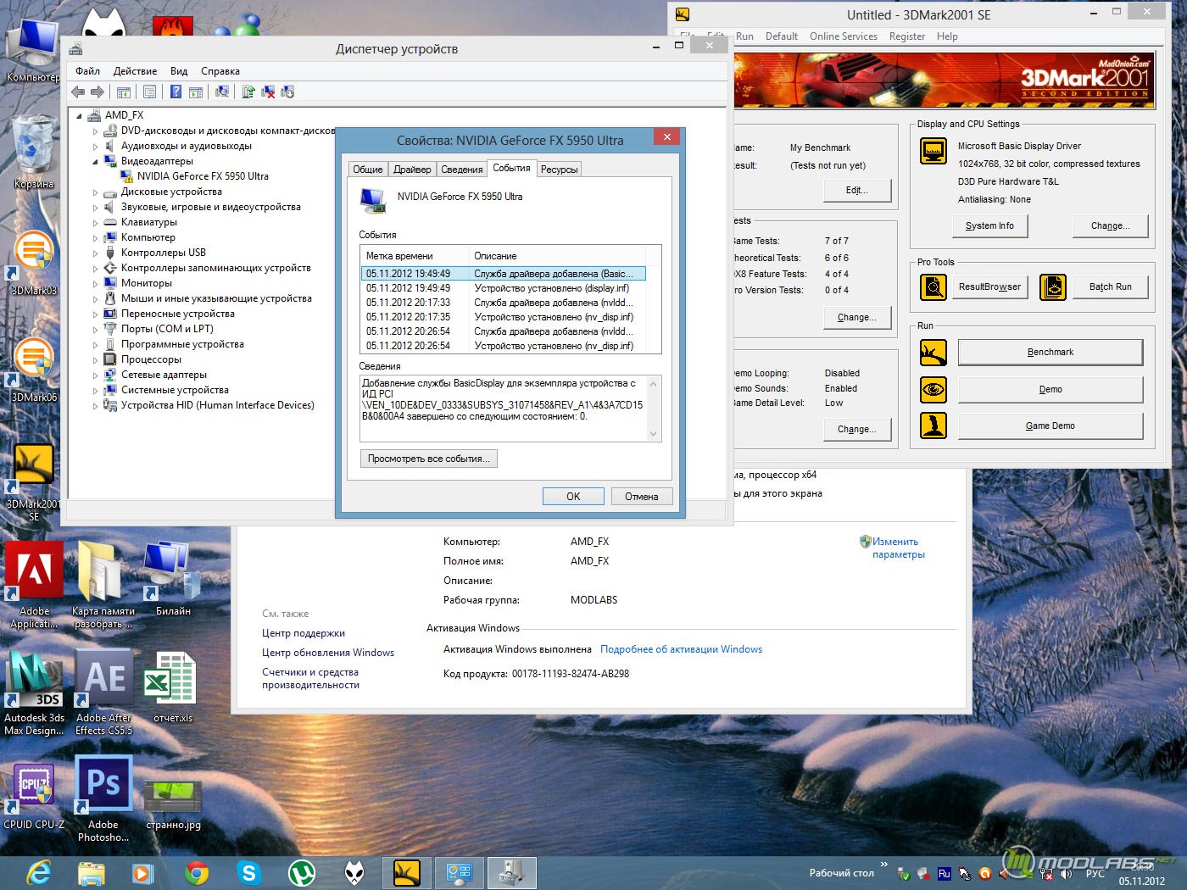1187x890 pixels.
Task: Expand the Процессоры tree node
Action: click(95, 360)
